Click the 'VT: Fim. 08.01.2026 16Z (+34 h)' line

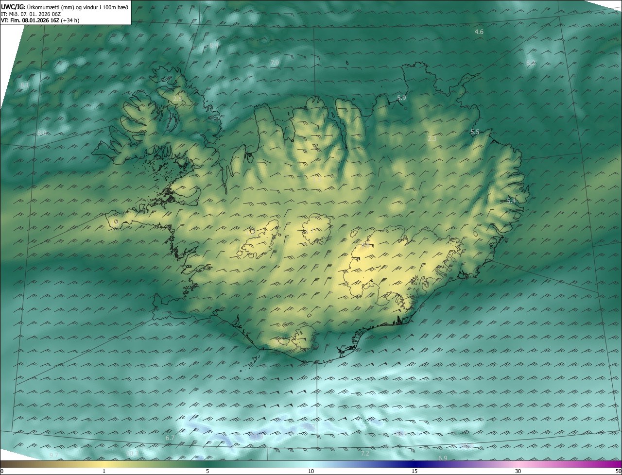pos(40,20)
